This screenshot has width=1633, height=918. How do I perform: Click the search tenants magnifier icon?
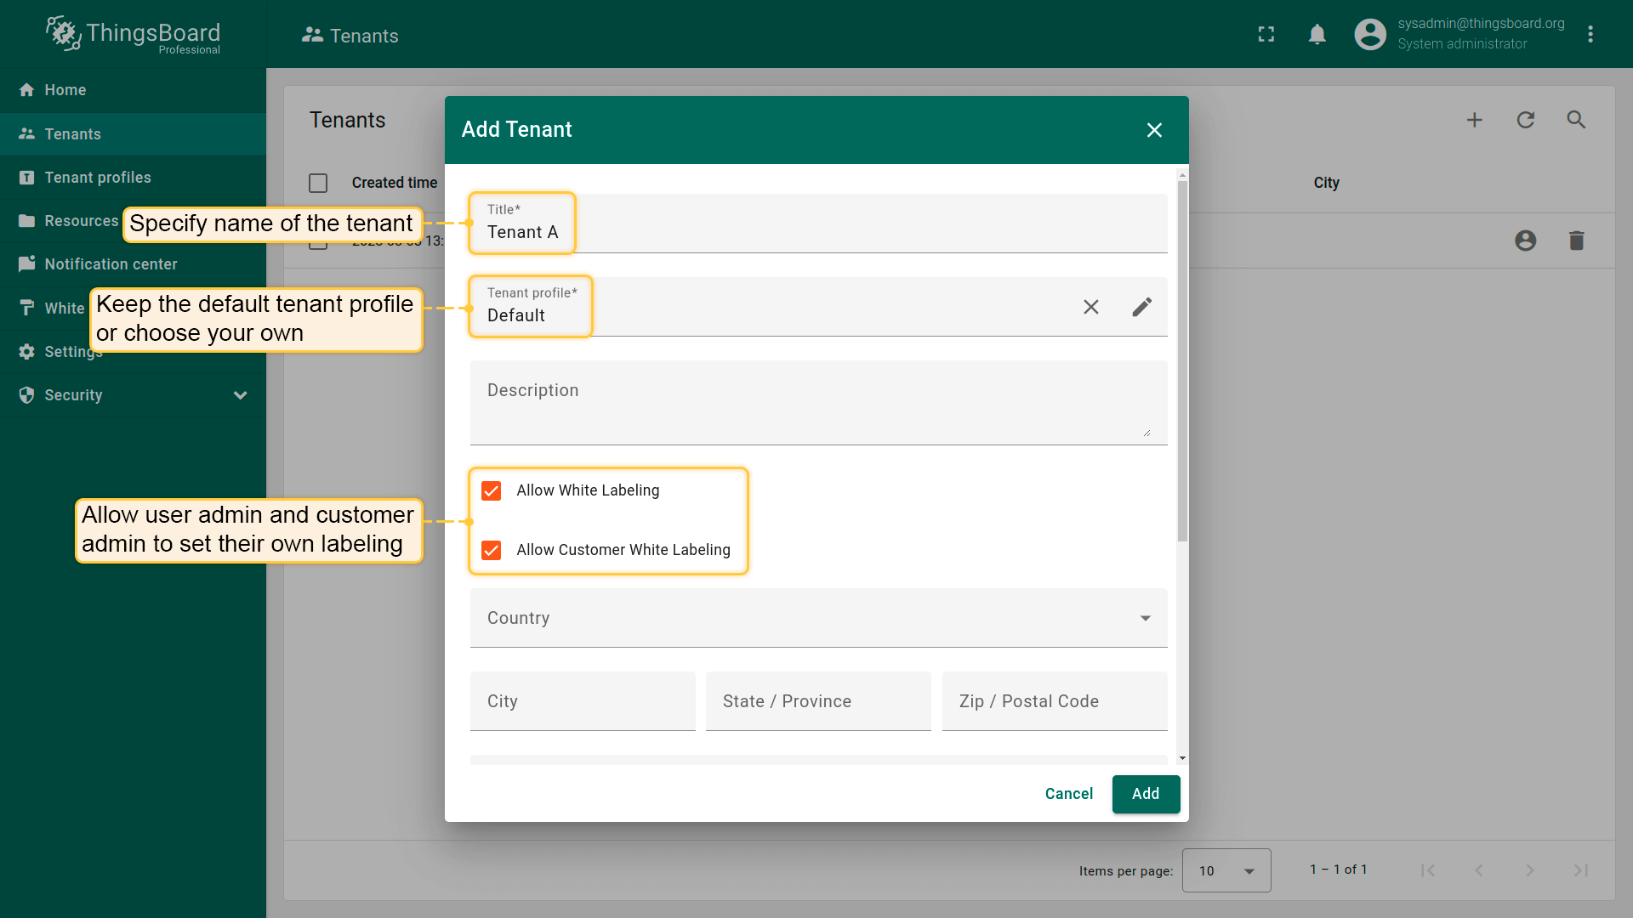(x=1576, y=120)
